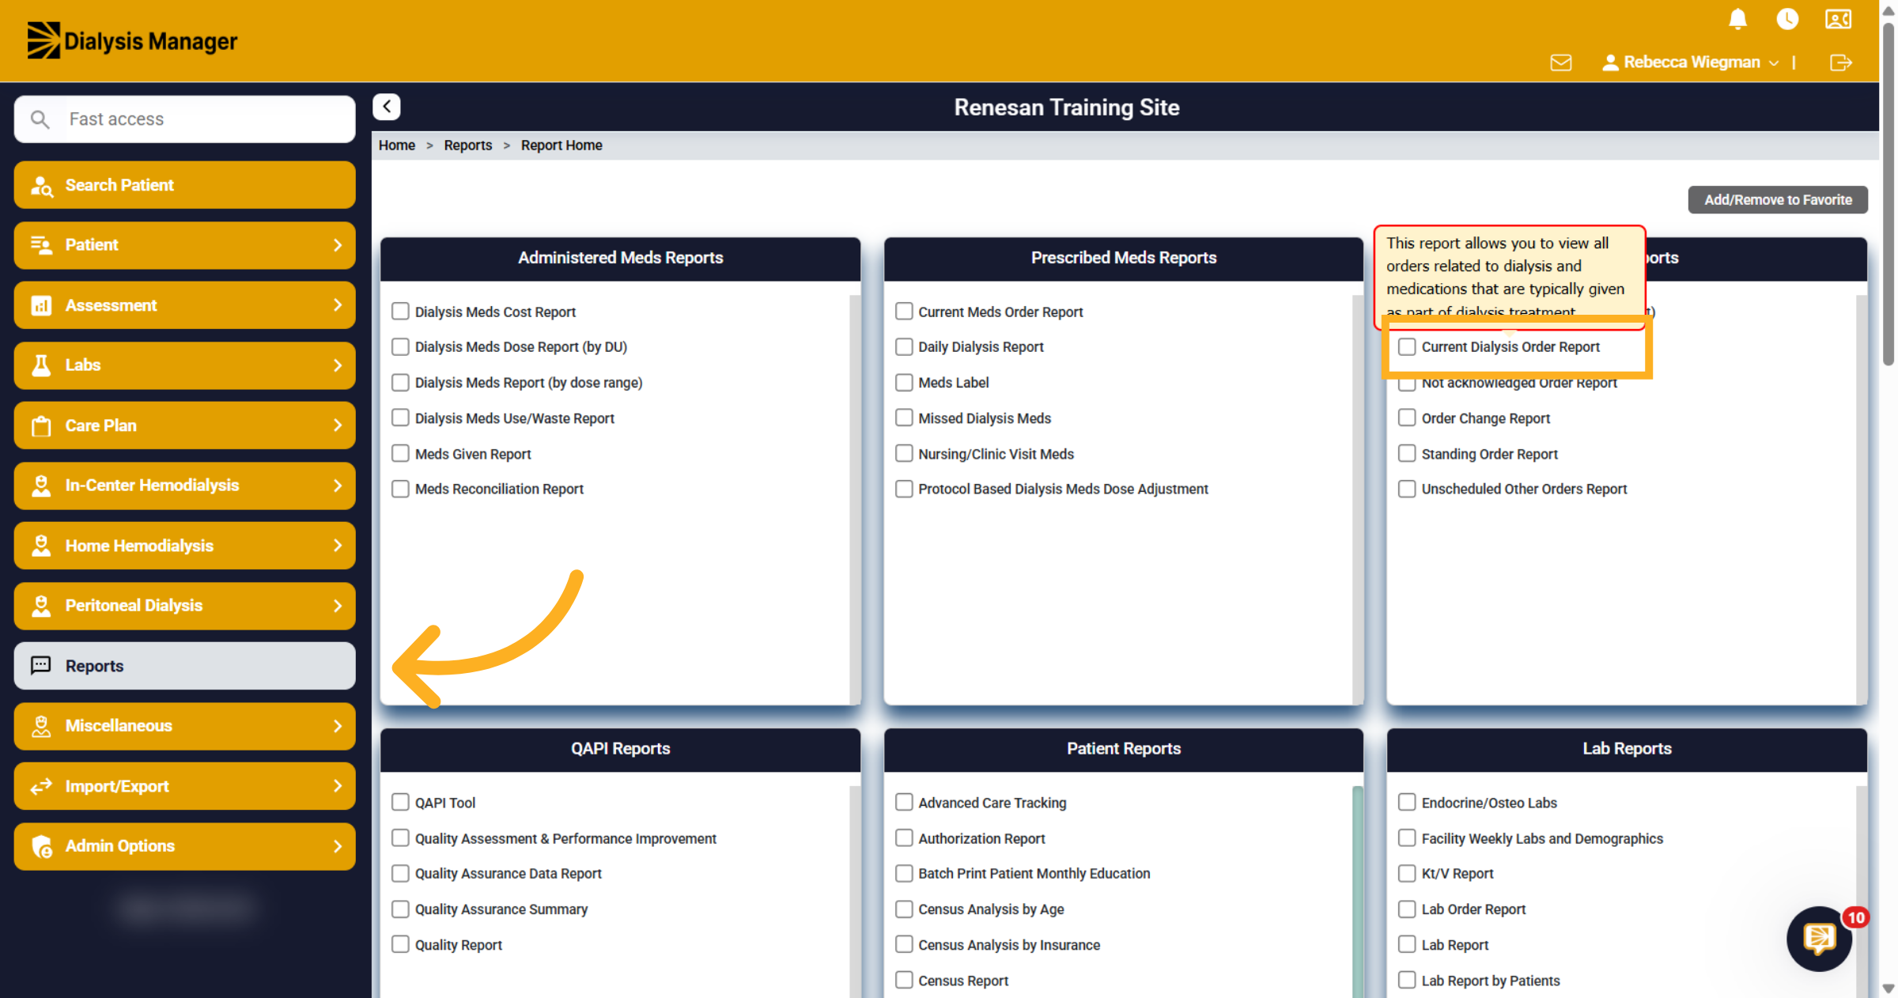Expand the Patient menu chevron
Image resolution: width=1898 pixels, height=998 pixels.
[338, 245]
